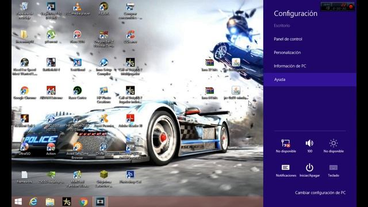The width and height of the screenshot is (368, 207).
Task: Click the Iniciar/Apagar power button
Action: point(309,170)
